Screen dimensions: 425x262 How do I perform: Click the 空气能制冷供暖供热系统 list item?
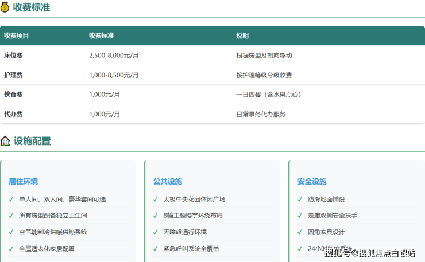coord(53,232)
